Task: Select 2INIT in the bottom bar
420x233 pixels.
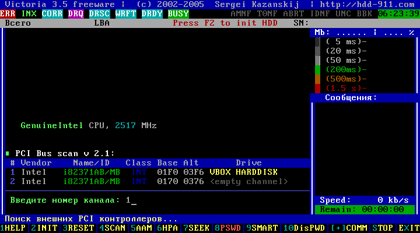Action: click(44, 228)
